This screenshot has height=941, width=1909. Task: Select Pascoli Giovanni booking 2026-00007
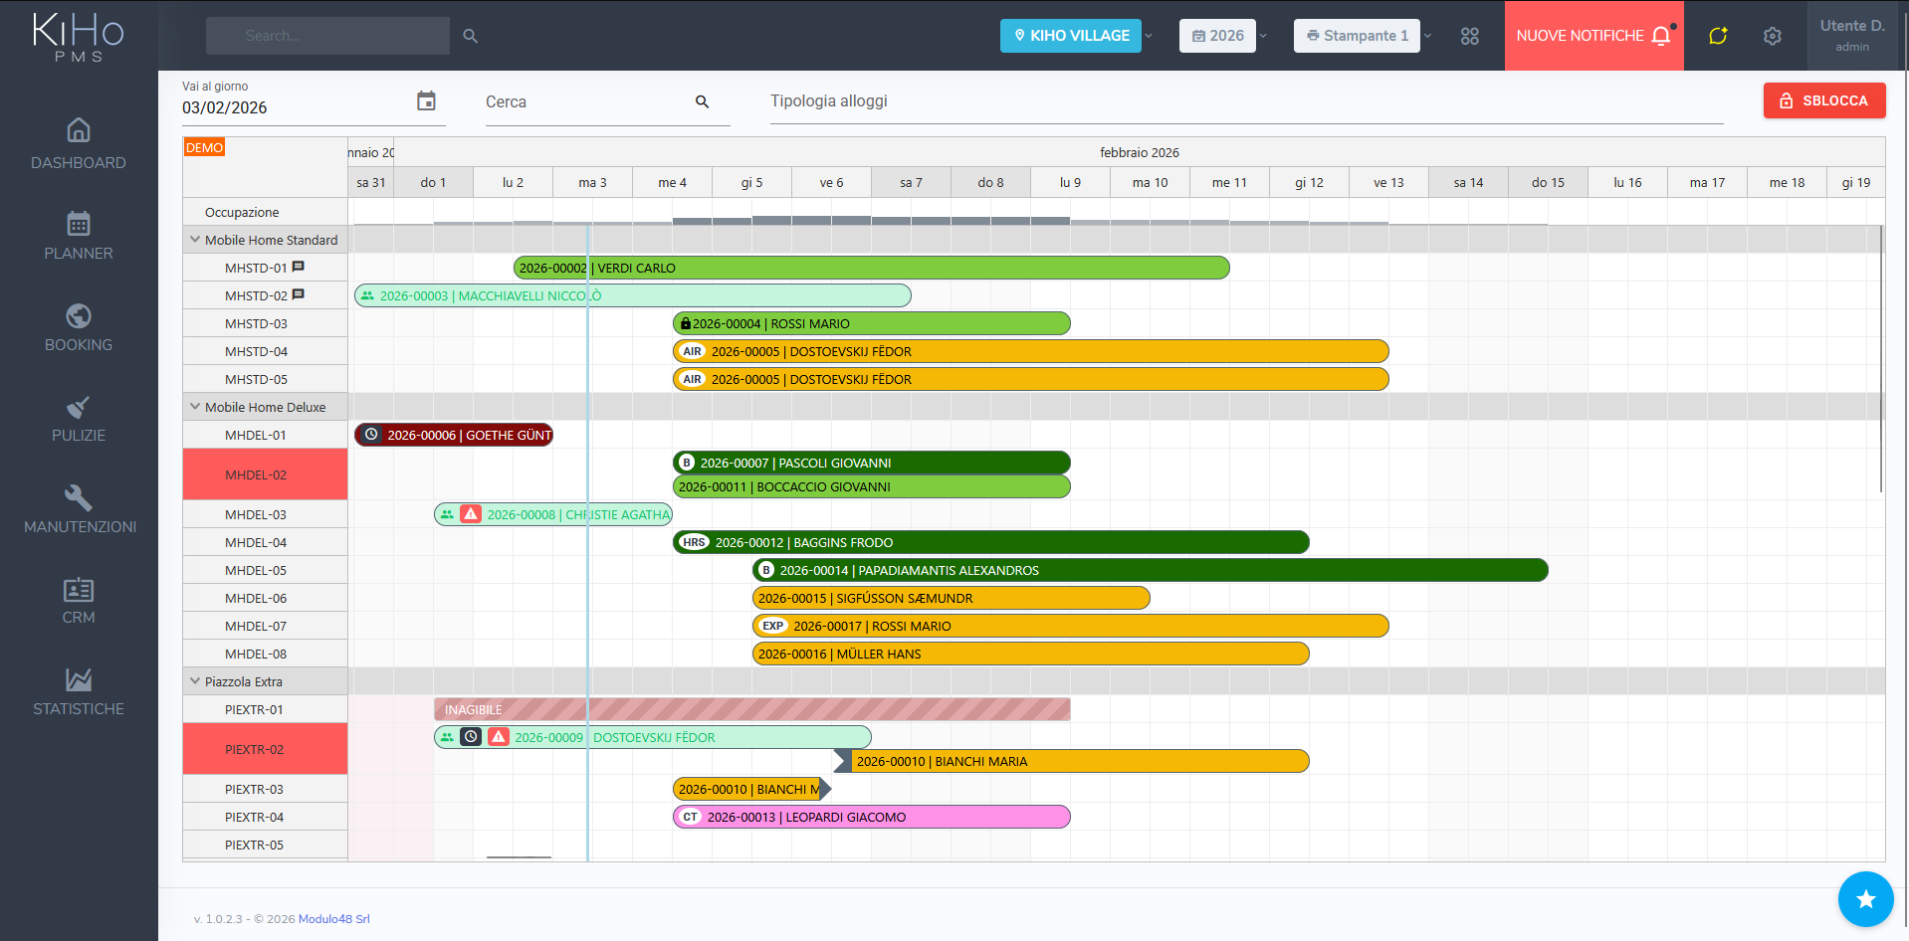coord(872,463)
